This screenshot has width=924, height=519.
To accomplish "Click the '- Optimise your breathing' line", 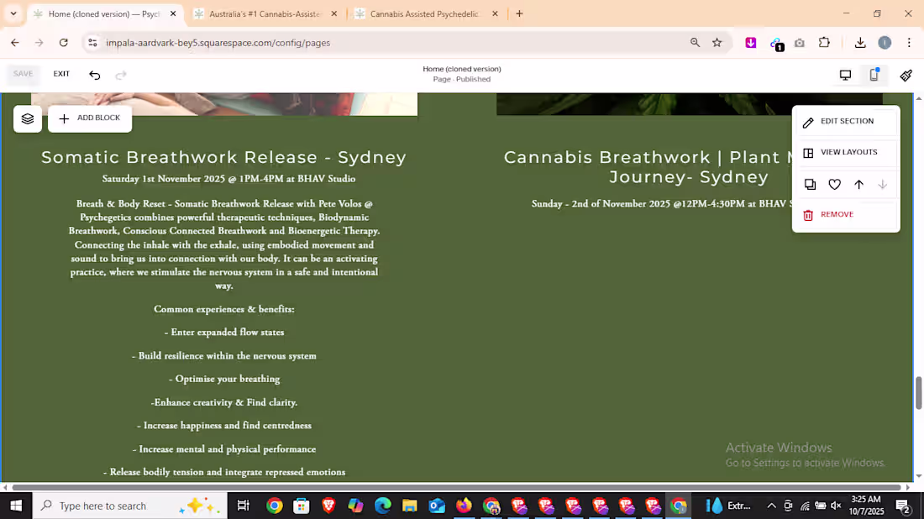I will point(224,379).
